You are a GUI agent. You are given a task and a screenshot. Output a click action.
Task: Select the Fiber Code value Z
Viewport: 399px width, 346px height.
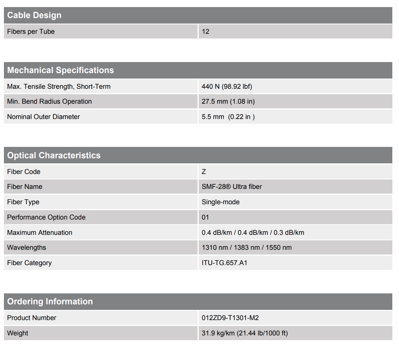click(x=204, y=172)
